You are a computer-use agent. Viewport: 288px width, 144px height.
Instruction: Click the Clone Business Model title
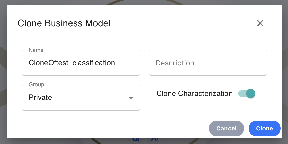pyautogui.click(x=64, y=23)
